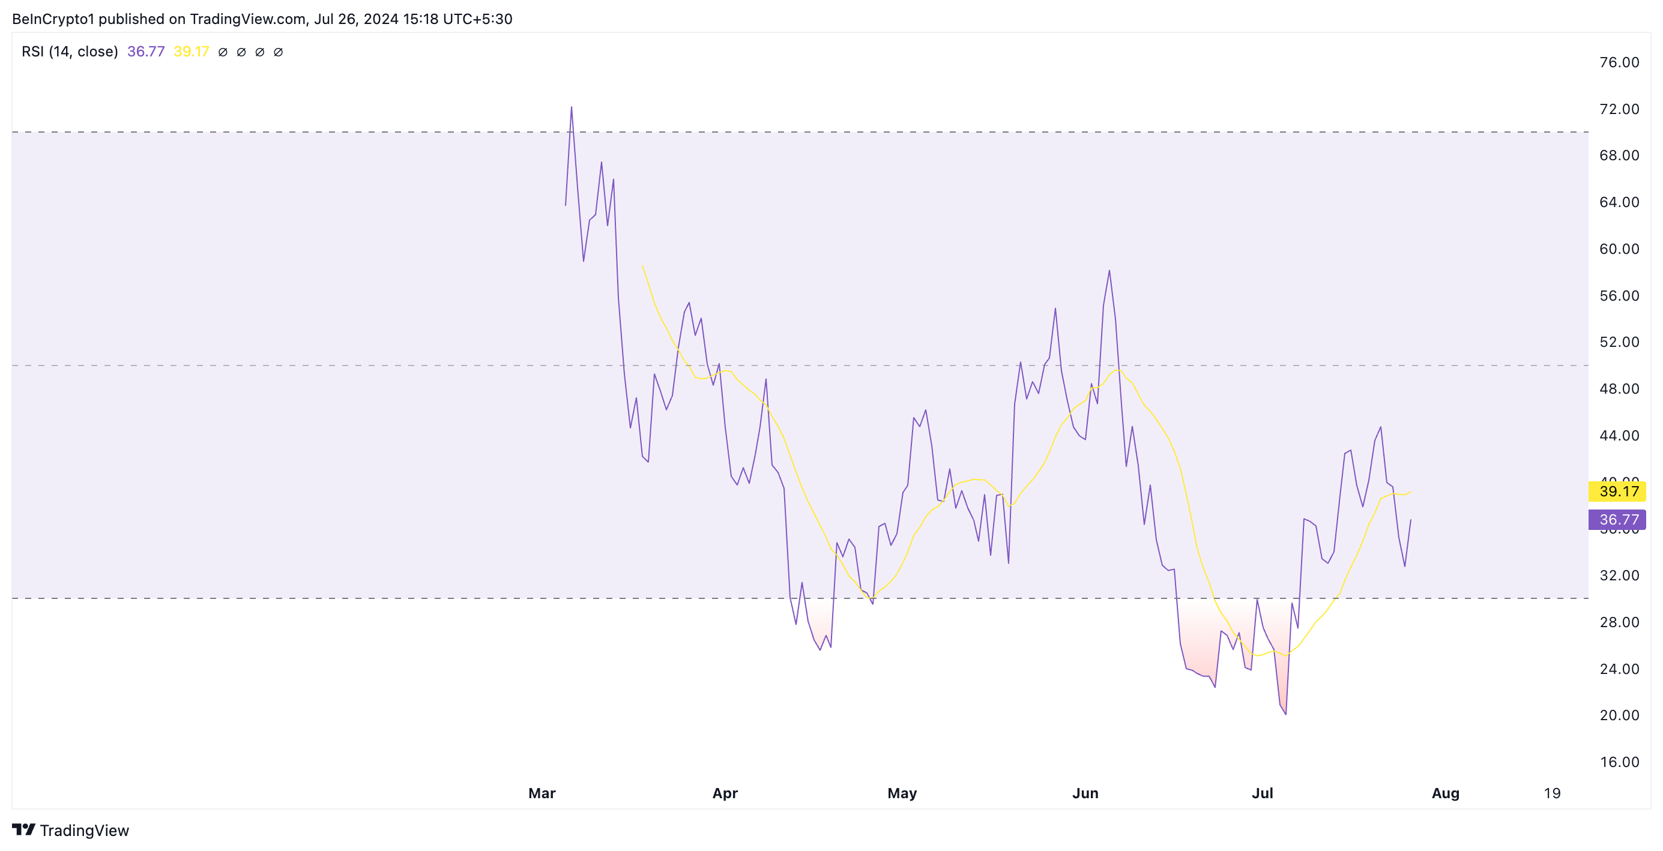Click the 19 date label on time axis
The image size is (1663, 851).
point(1552,793)
